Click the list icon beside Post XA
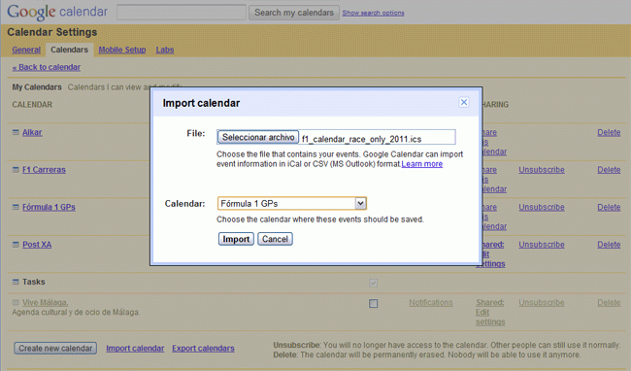The width and height of the screenshot is (631, 371). coord(16,245)
